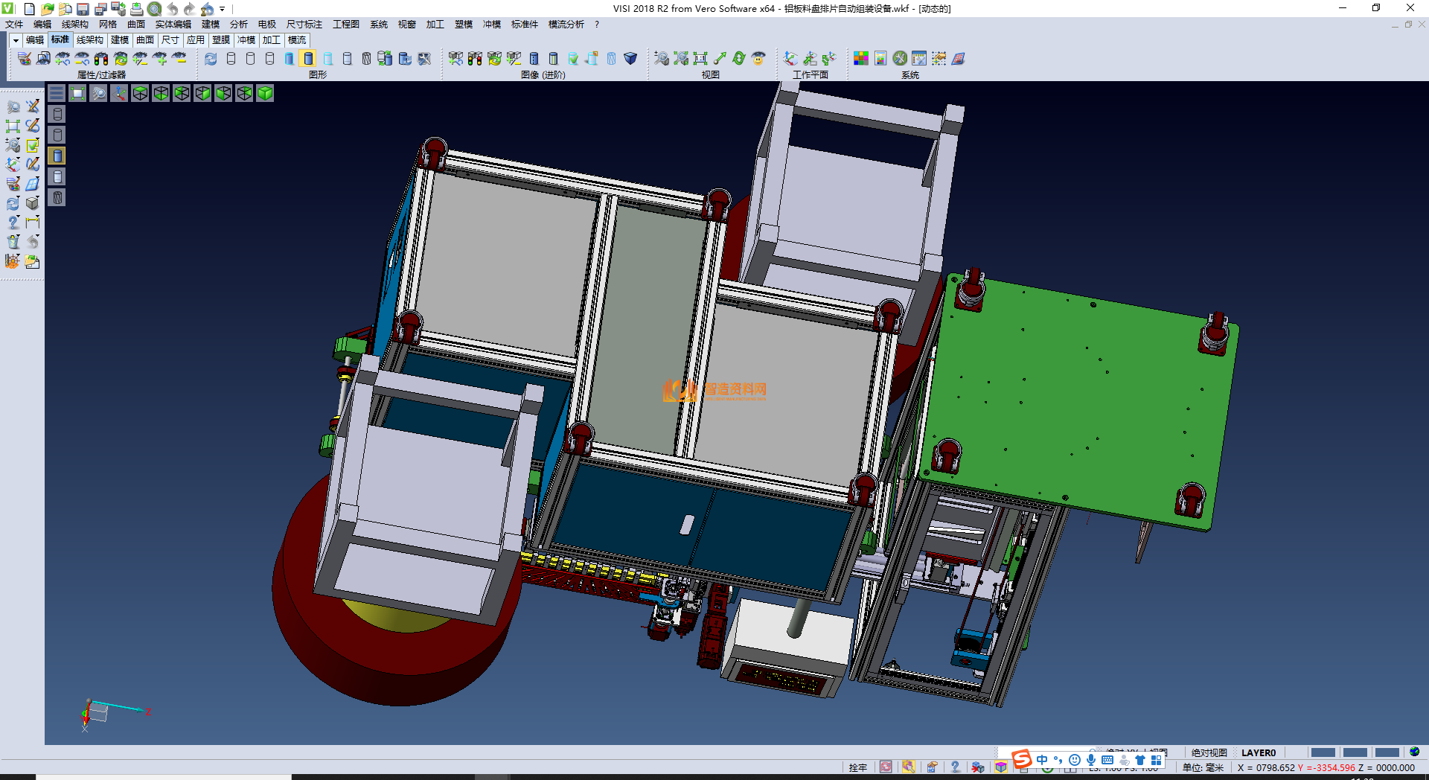
Task: Open the 实体编辑 menu
Action: [173, 25]
